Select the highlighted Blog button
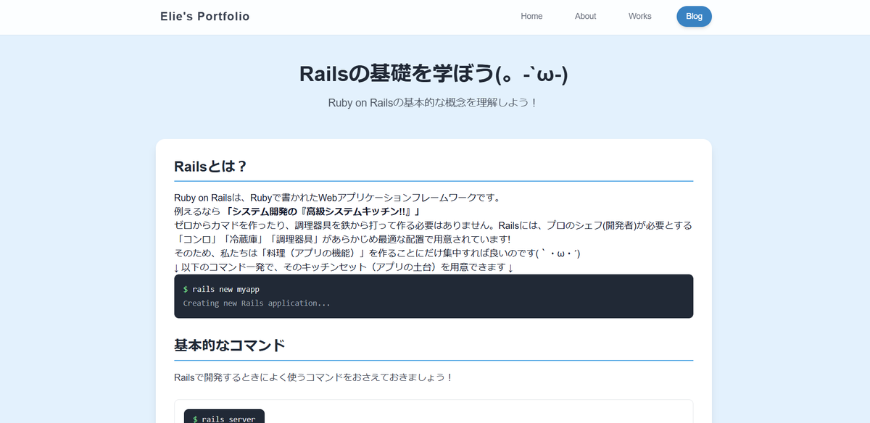 click(x=694, y=16)
